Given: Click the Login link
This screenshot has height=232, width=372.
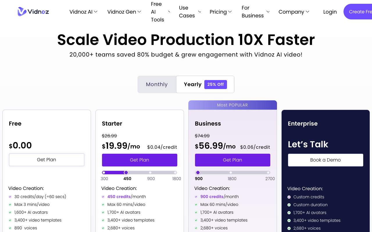Looking at the screenshot, I should click(330, 12).
